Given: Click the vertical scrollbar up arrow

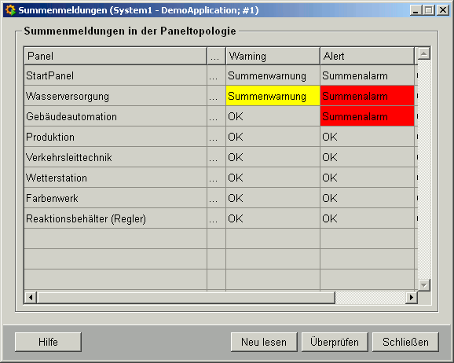Looking at the screenshot, I should point(423,53).
